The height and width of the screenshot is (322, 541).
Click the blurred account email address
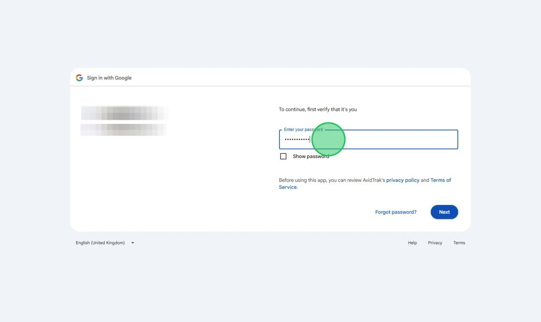point(124,130)
